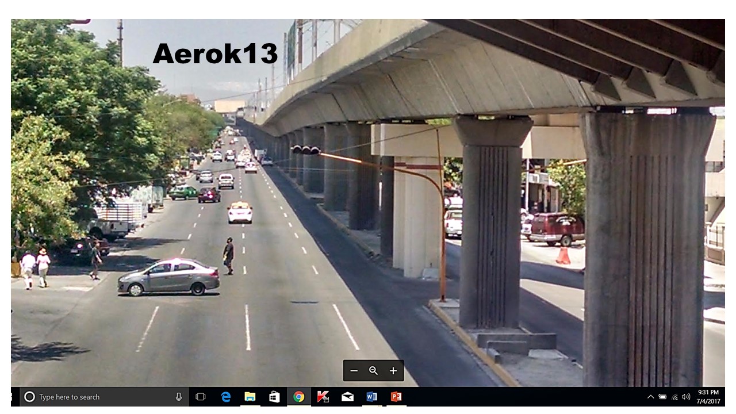736x414 pixels.
Task: Show hidden icons via the tray chevron
Action: click(650, 397)
